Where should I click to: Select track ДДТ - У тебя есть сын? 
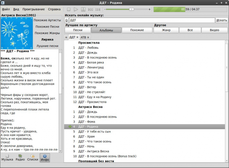pyautogui.click(x=144, y=132)
